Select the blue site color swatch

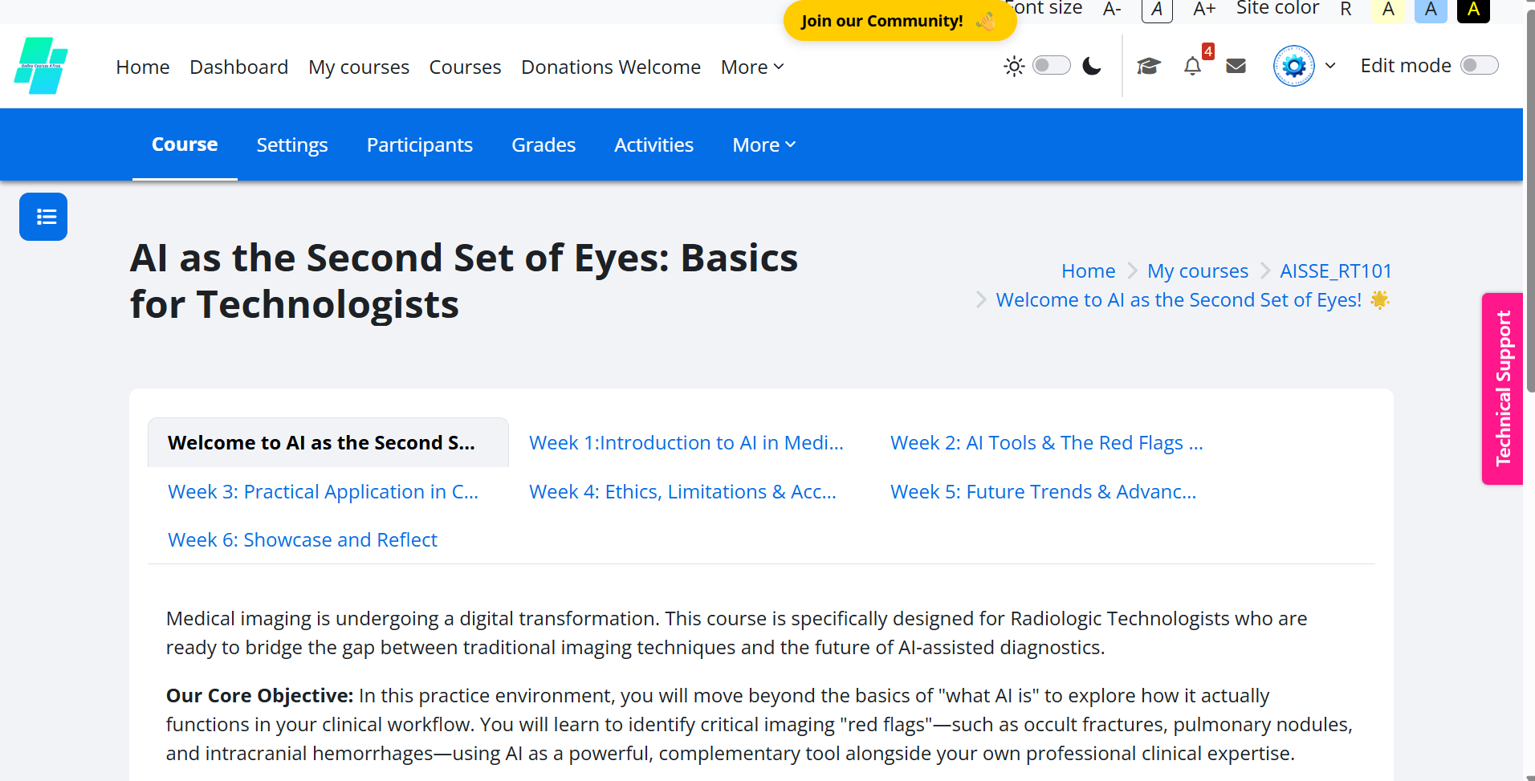tap(1431, 10)
